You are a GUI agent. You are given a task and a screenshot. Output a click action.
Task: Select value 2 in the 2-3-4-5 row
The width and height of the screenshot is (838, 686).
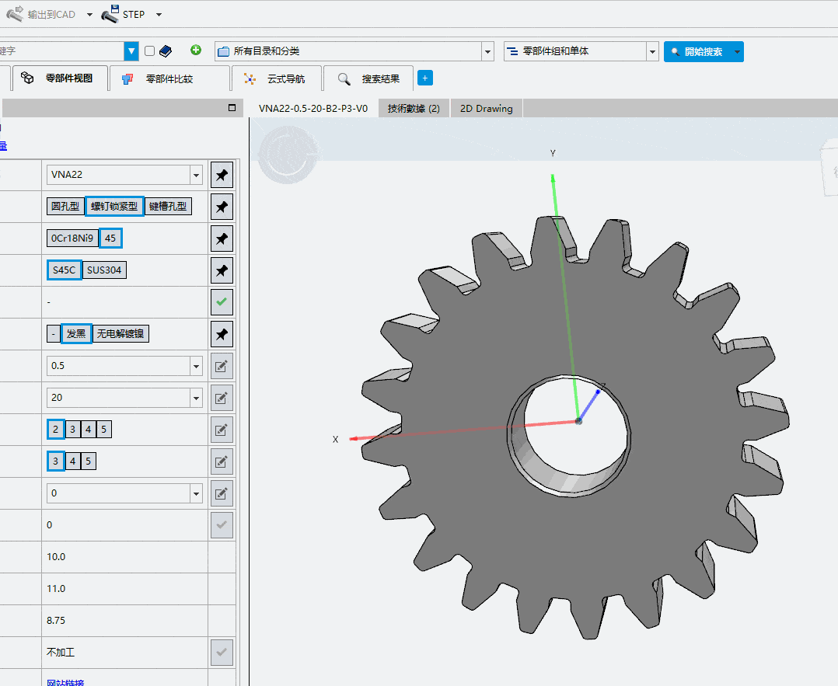pos(56,429)
